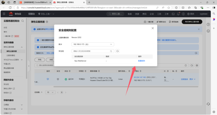The height and width of the screenshot is (115, 217).
Task: Search within the 云服务器控制台 sidebar
Action: point(22,21)
